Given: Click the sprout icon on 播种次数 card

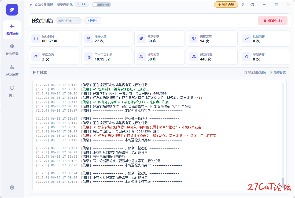Looking at the screenshot, I should 88,39.
